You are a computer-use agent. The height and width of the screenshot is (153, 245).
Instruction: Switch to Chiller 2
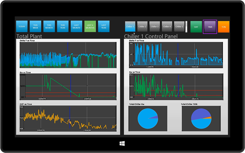[x=142, y=27]
